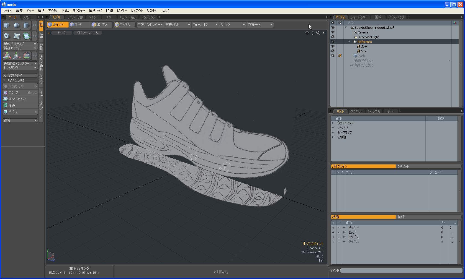Select the Sphere primitive tool
Viewport: 465px width, 279px height.
point(17,25)
